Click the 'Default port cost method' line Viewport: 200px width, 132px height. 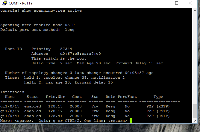(37, 30)
